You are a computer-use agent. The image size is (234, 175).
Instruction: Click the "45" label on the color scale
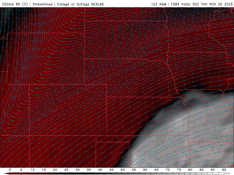click(x=111, y=170)
